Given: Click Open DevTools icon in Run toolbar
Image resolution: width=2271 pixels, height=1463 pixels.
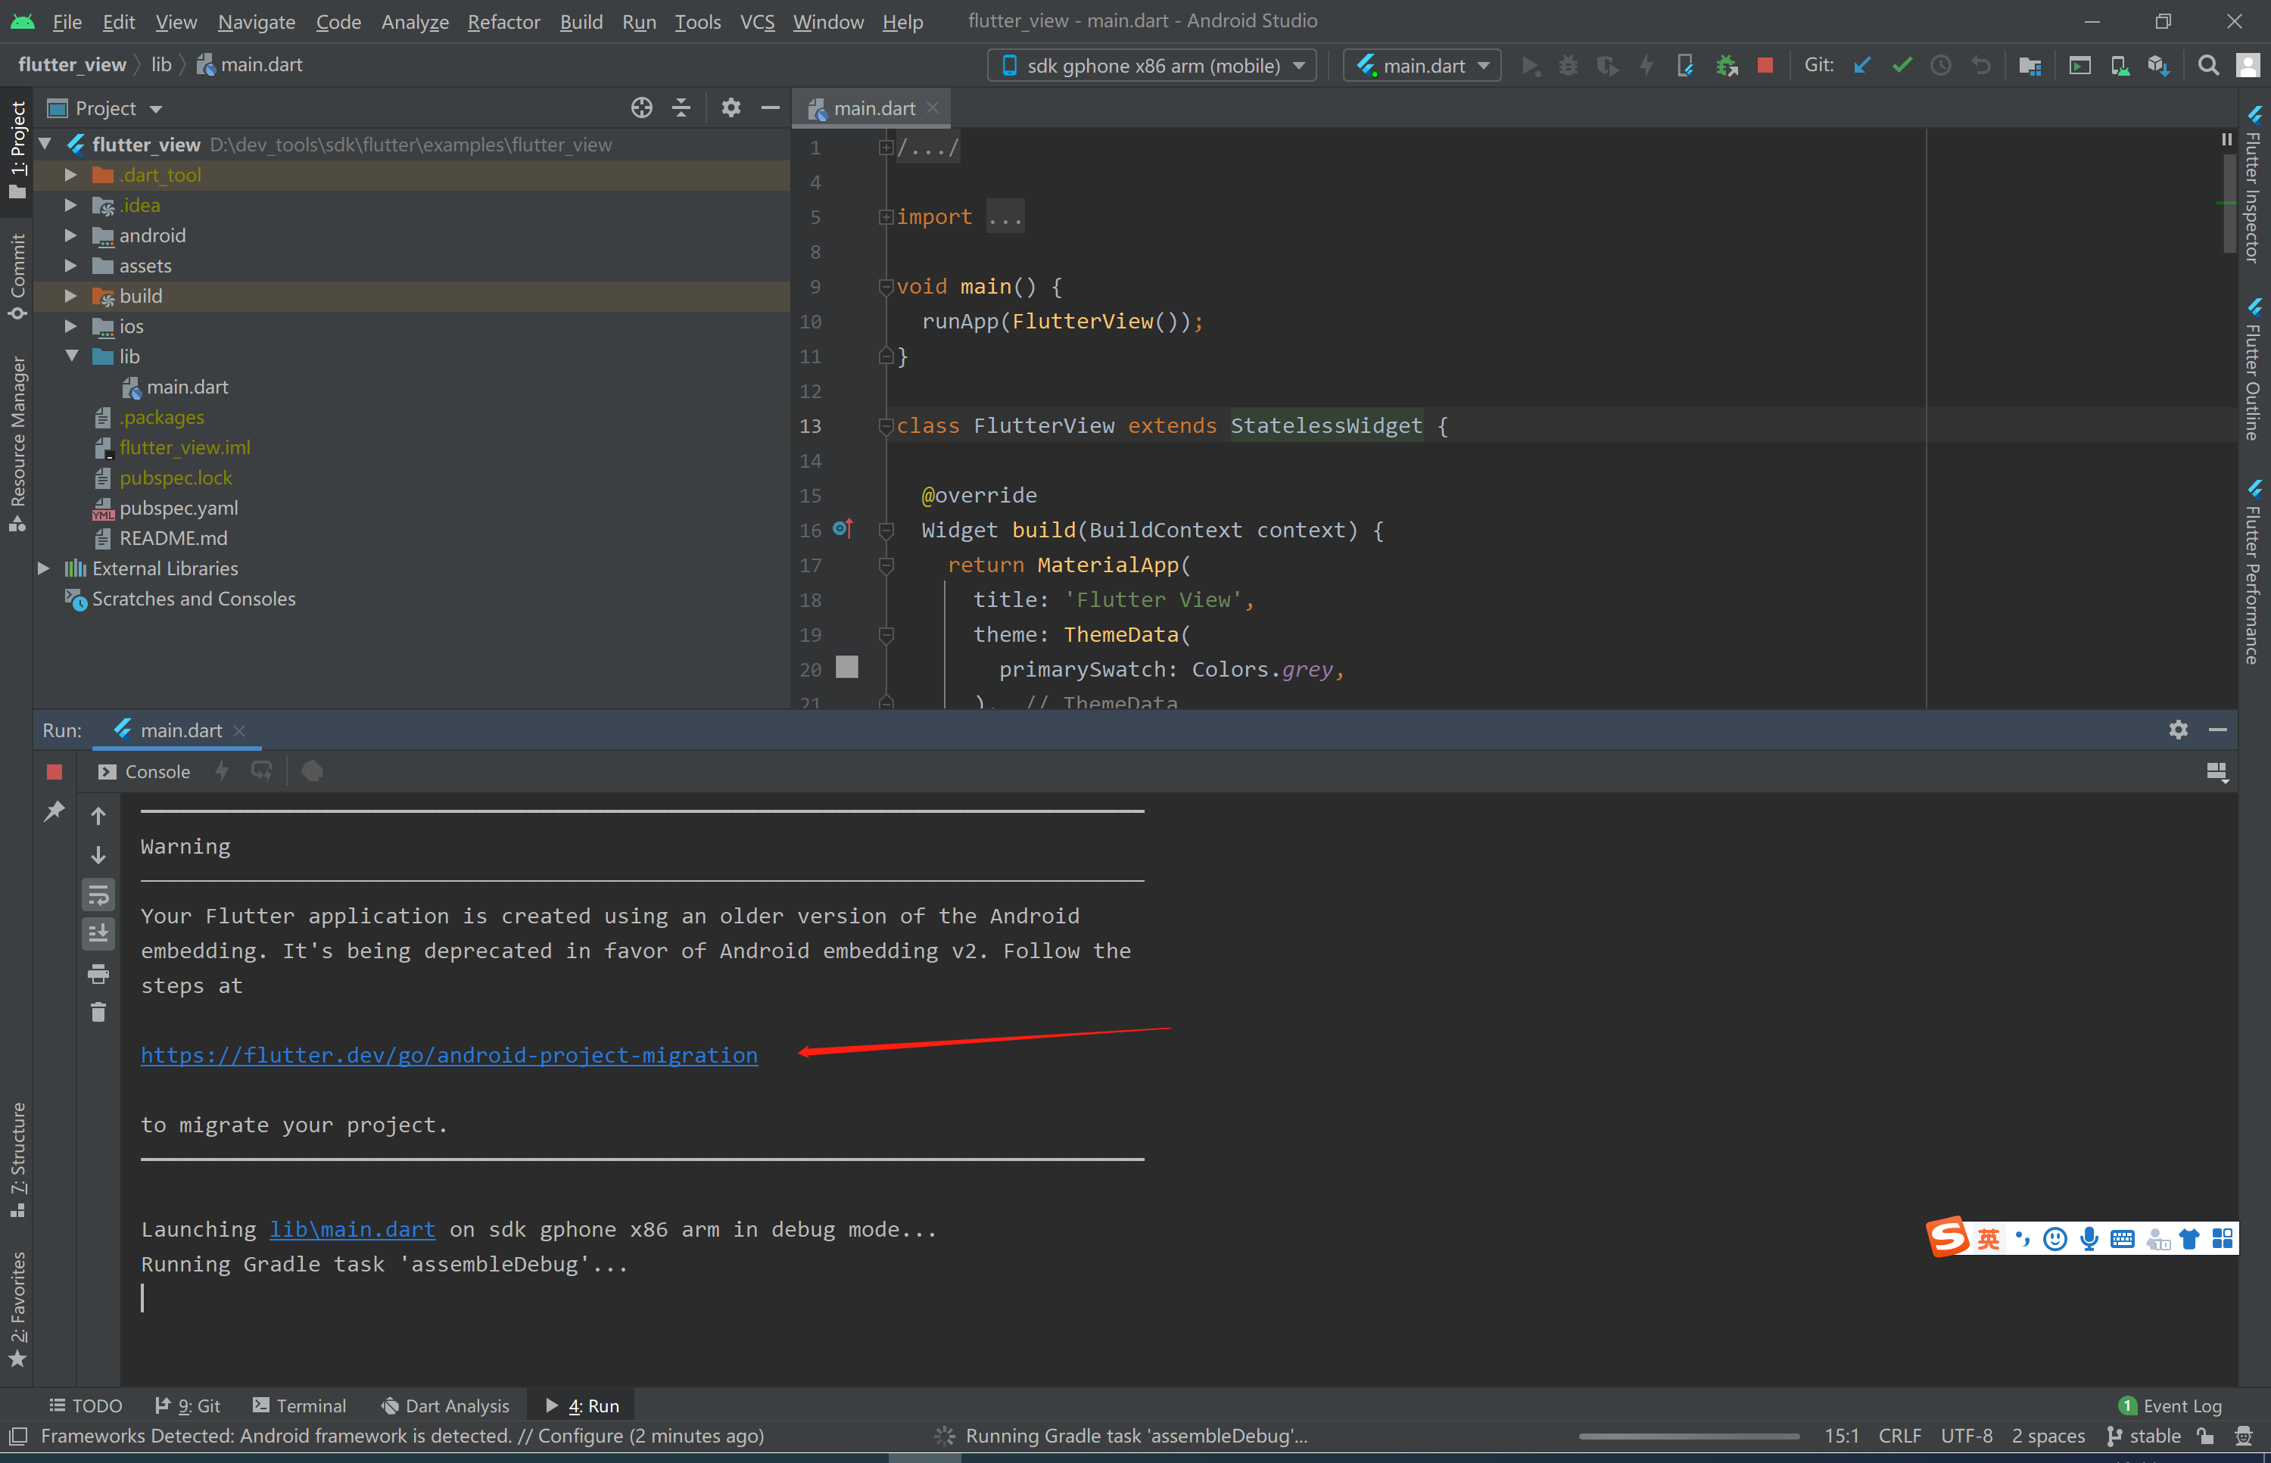Looking at the screenshot, I should (x=312, y=771).
